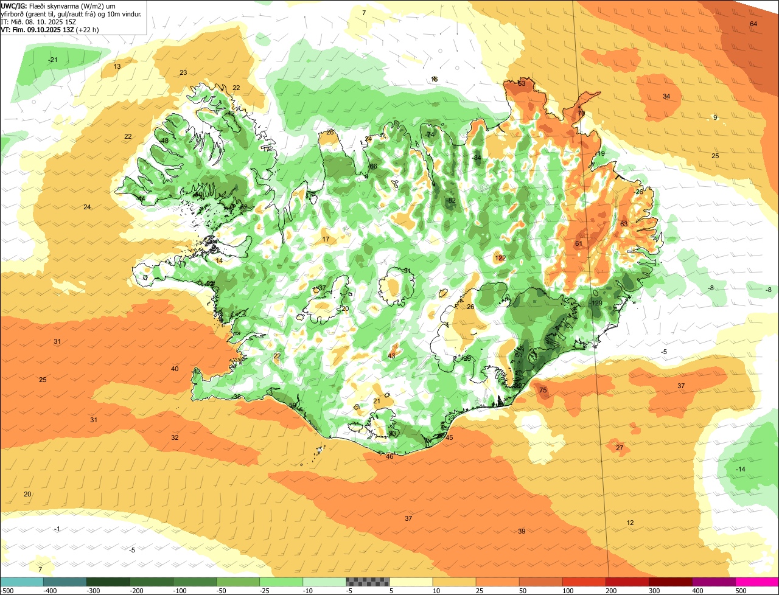Click the value -82 in north-central Iceland

pos(450,200)
